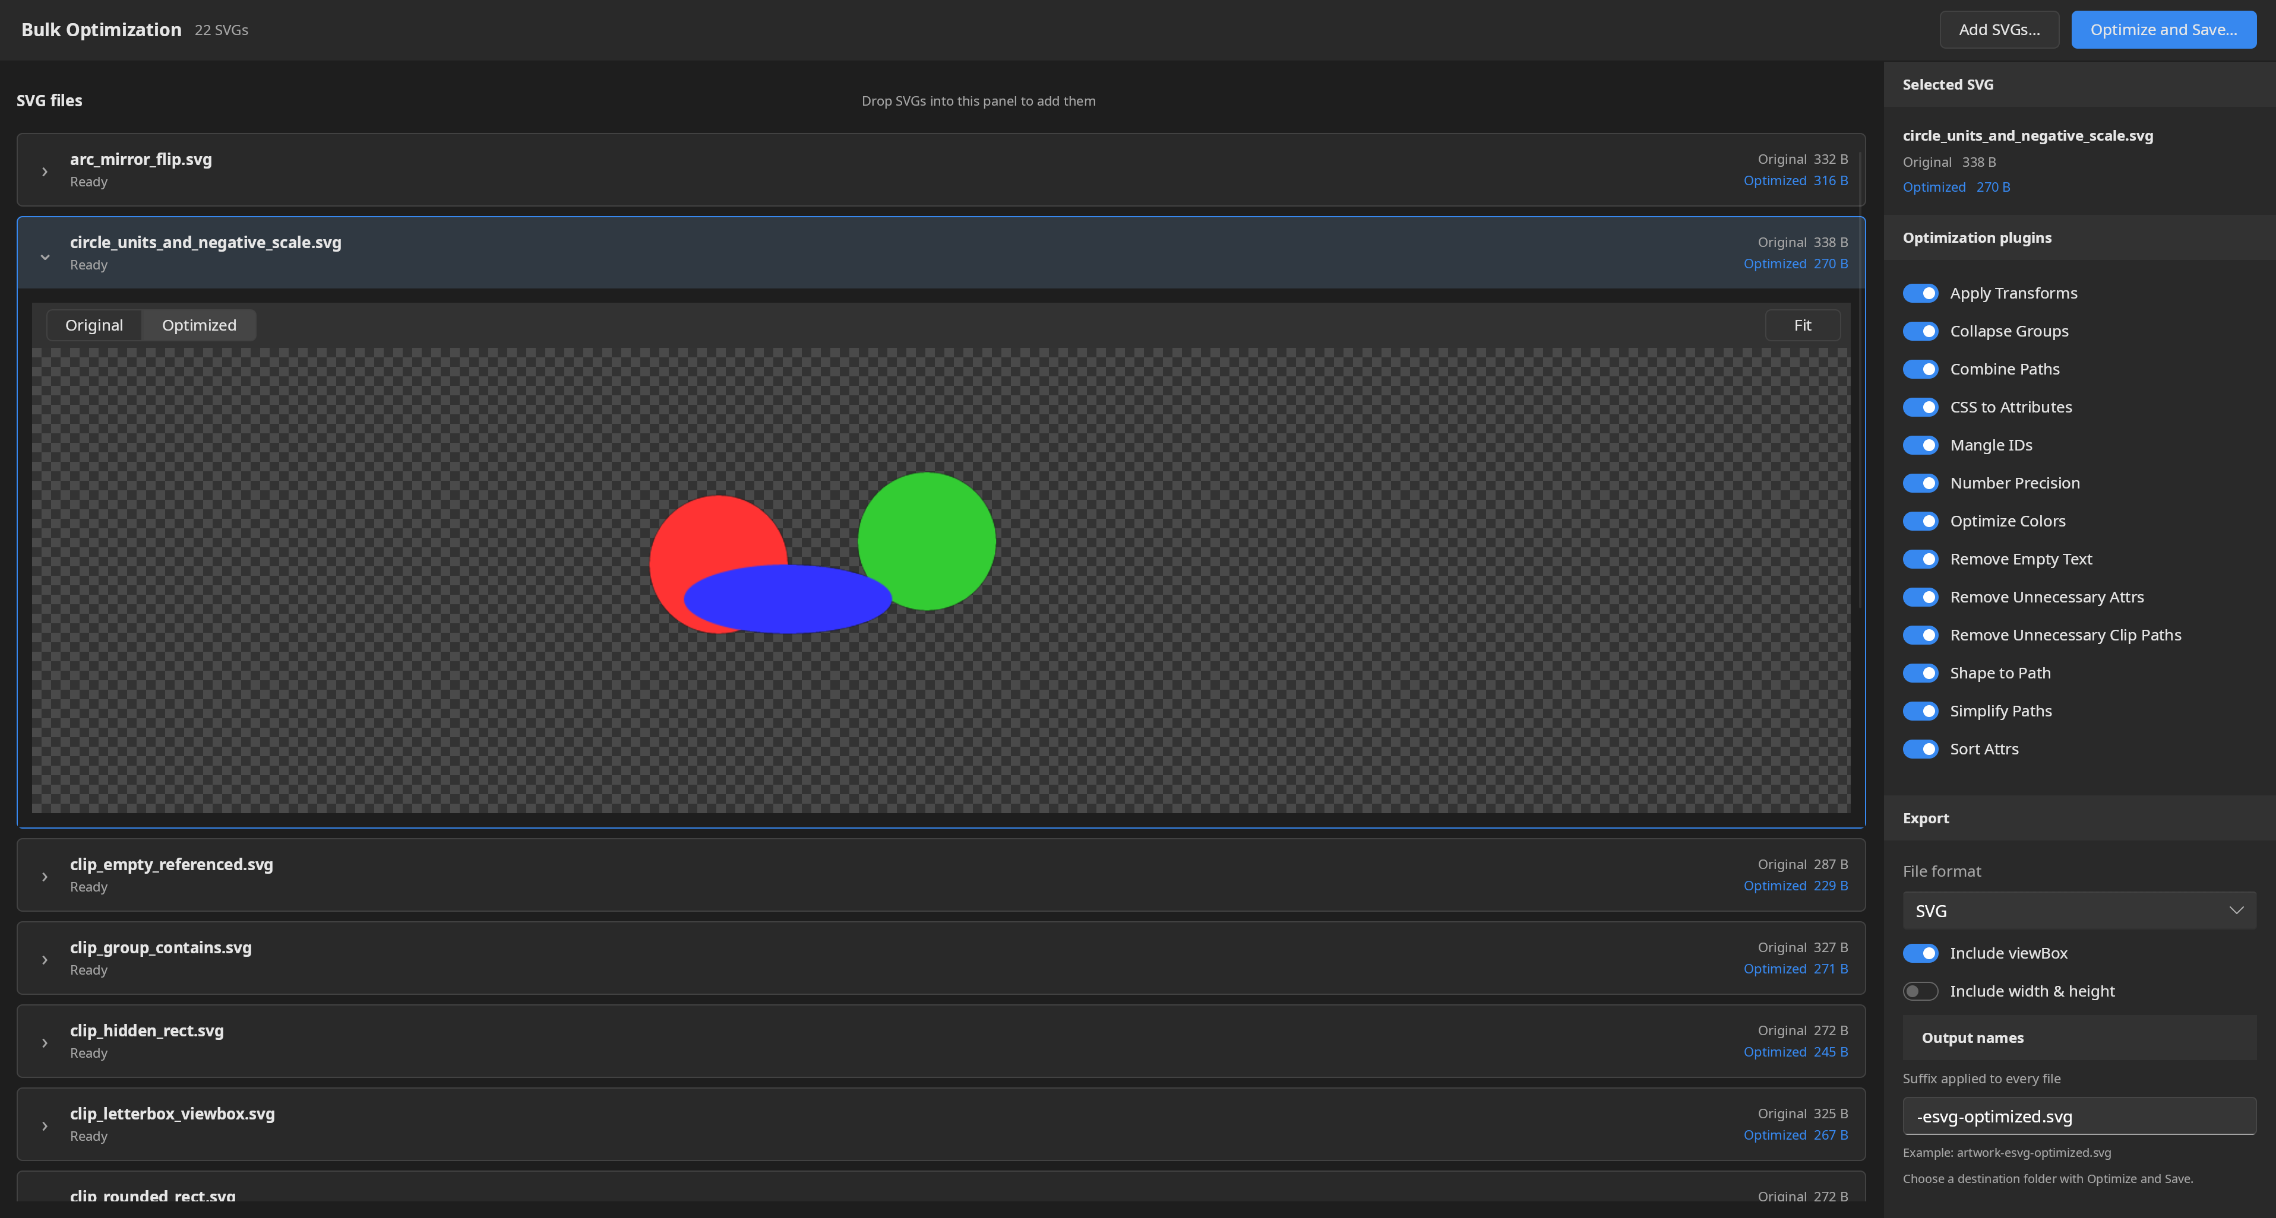This screenshot has height=1218, width=2276.
Task: Toggle the Include viewBox switch
Action: pyautogui.click(x=1920, y=953)
